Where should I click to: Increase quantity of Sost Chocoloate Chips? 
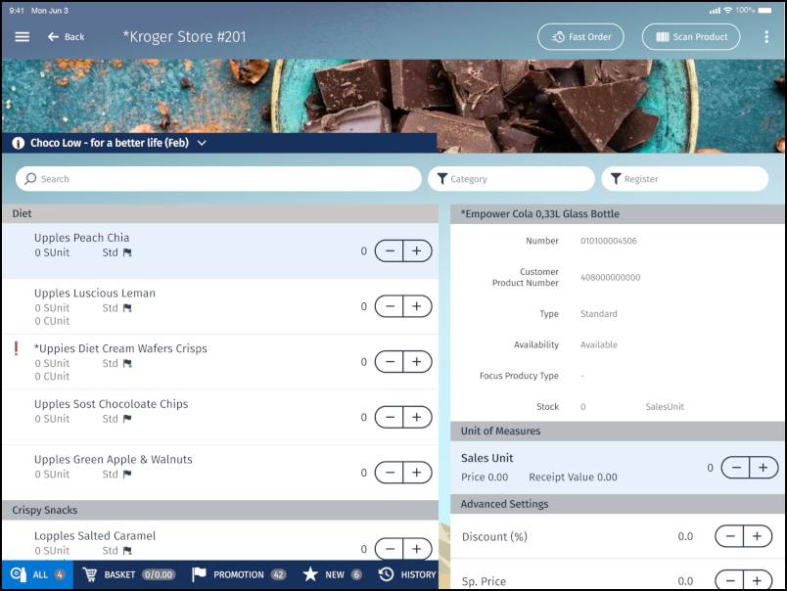pos(417,417)
